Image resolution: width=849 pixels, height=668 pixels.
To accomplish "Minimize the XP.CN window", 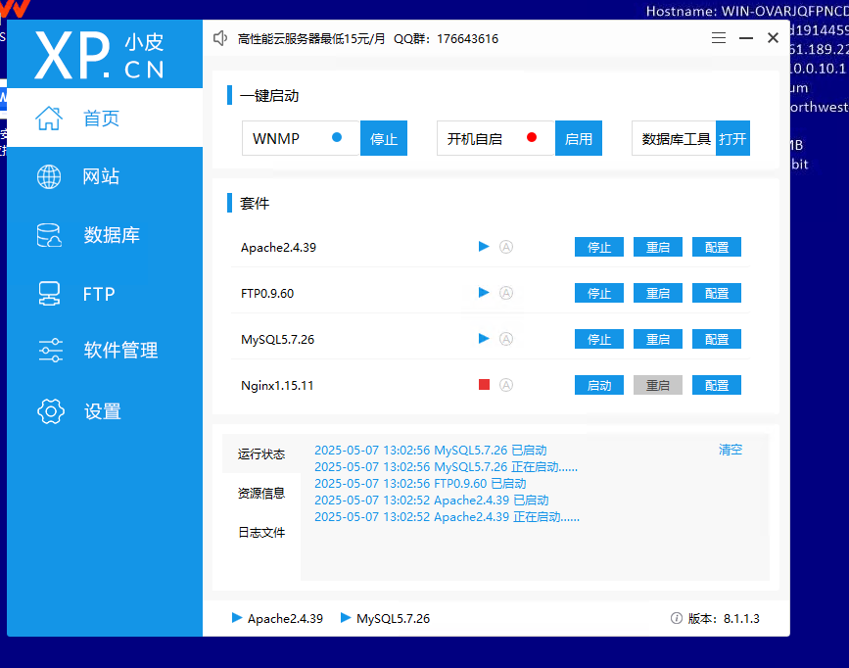I will (x=746, y=38).
